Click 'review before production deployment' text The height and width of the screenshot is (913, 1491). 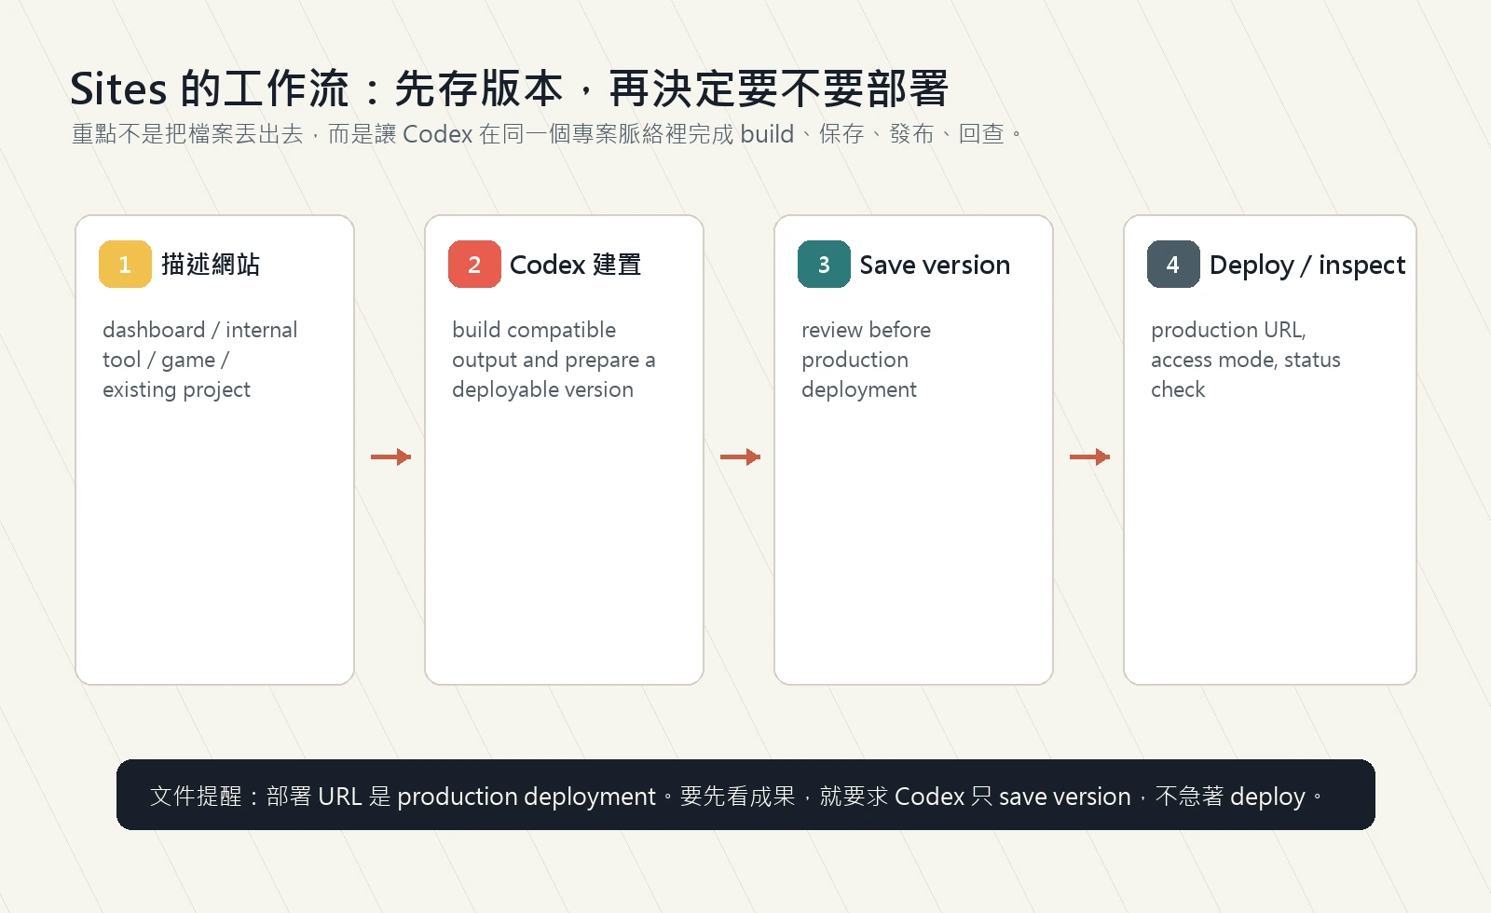point(866,360)
